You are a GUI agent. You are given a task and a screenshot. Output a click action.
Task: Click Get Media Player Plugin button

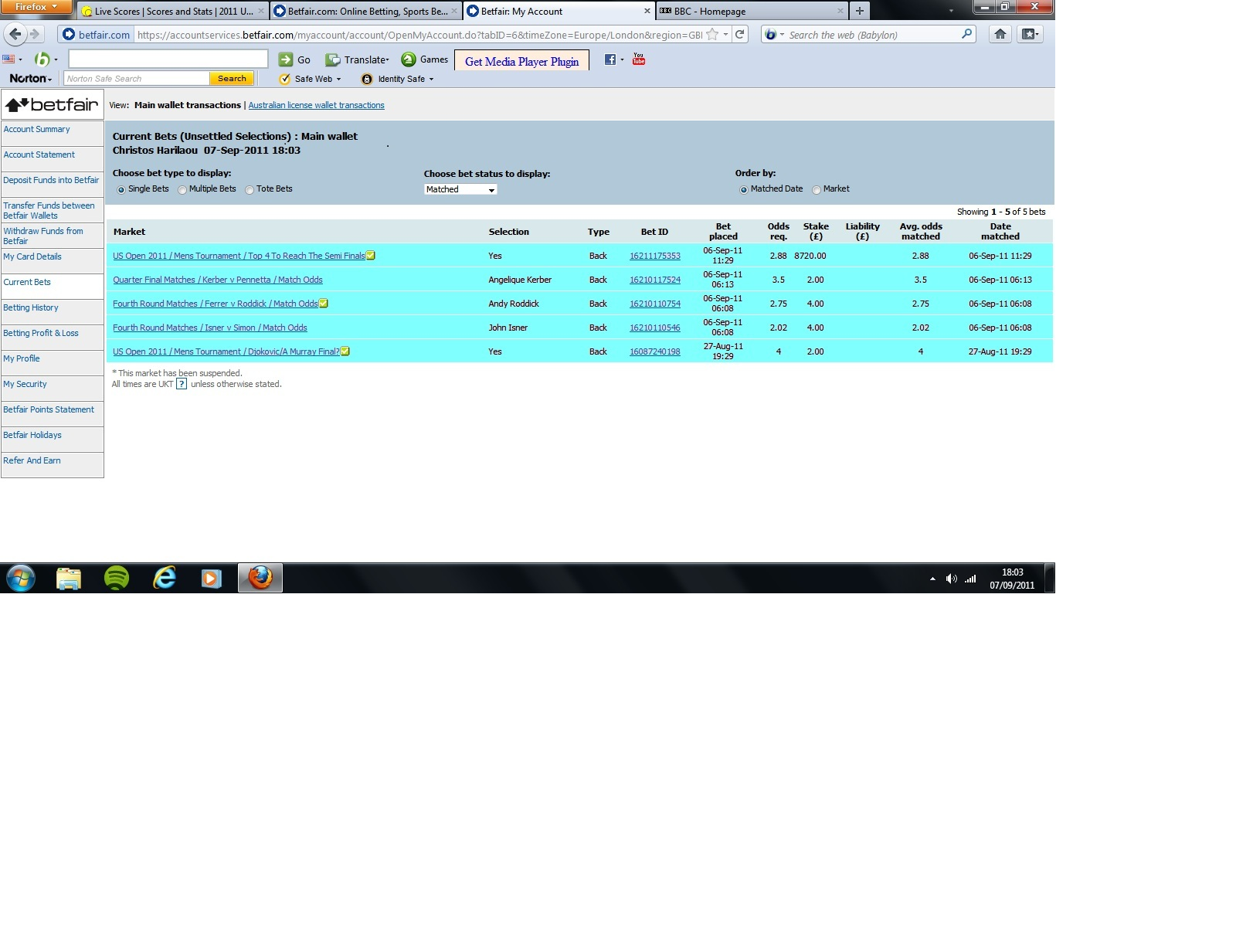coord(521,61)
